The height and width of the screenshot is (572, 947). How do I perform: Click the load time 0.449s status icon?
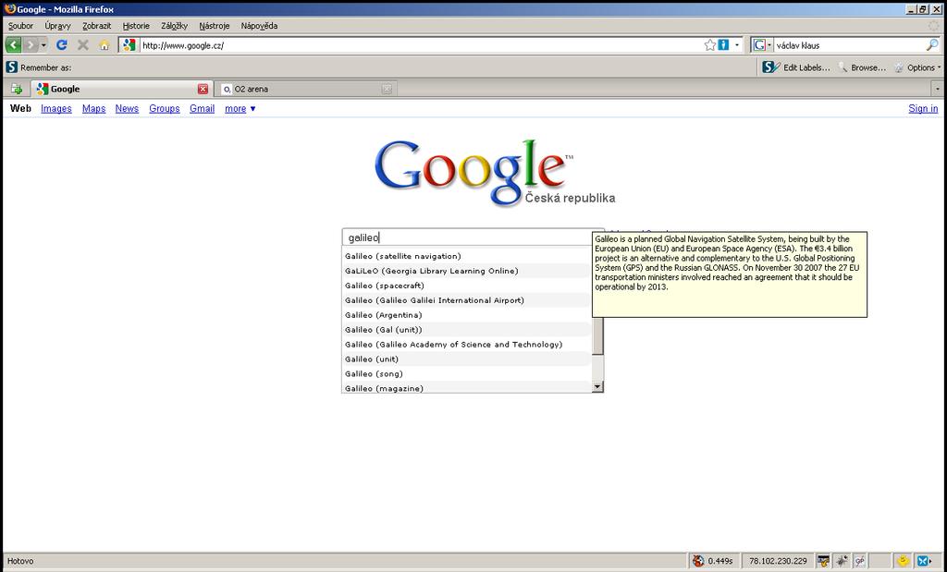(x=698, y=561)
